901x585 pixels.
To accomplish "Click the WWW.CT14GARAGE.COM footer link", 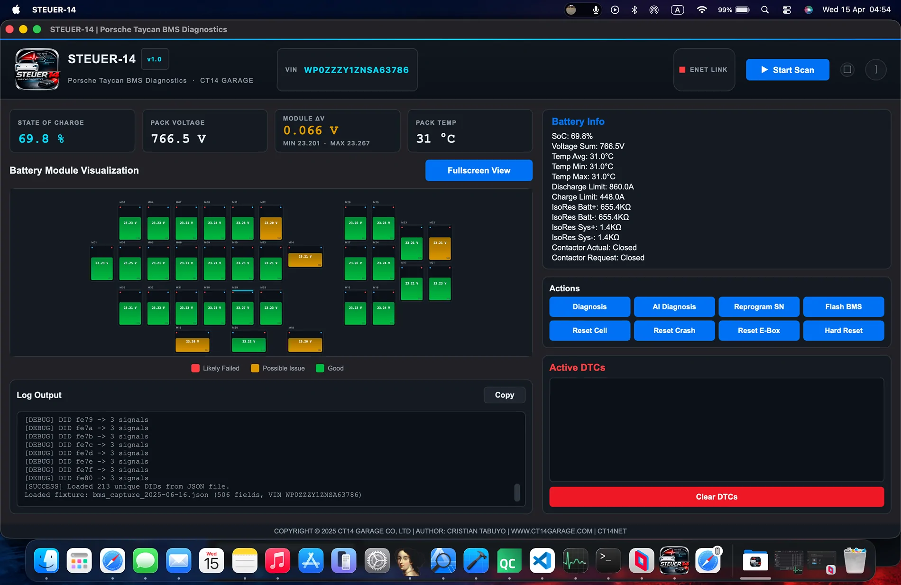I will [552, 531].
